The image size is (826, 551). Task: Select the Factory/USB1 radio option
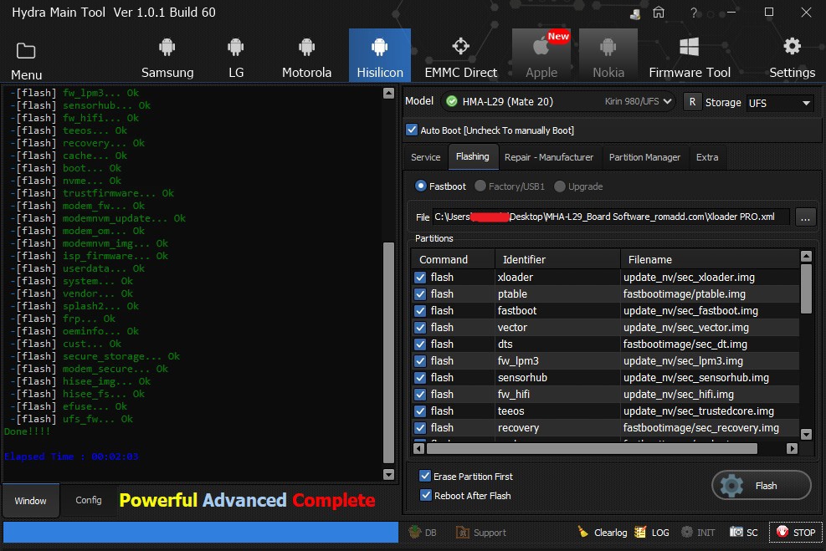(x=480, y=186)
